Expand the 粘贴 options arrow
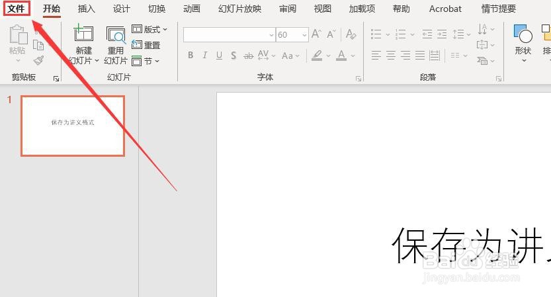Image resolution: width=551 pixels, height=297 pixels. [18, 61]
